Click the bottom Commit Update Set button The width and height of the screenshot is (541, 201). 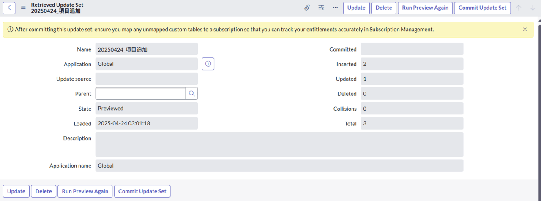[142, 191]
